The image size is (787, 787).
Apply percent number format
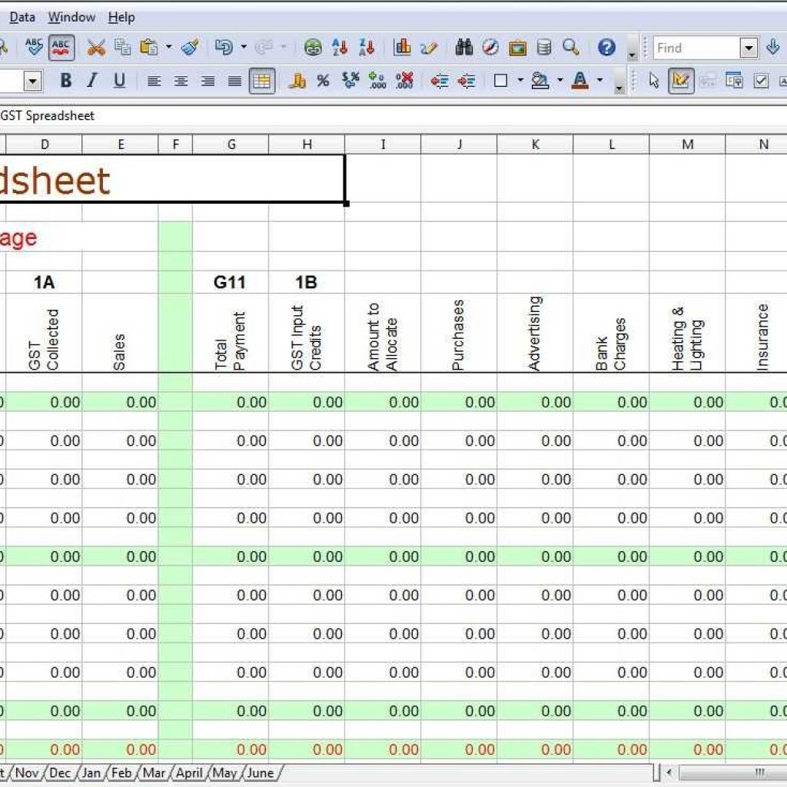coord(324,80)
